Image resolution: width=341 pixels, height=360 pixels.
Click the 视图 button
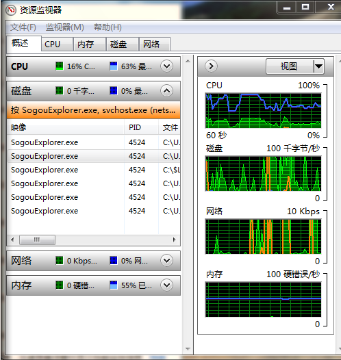[290, 66]
